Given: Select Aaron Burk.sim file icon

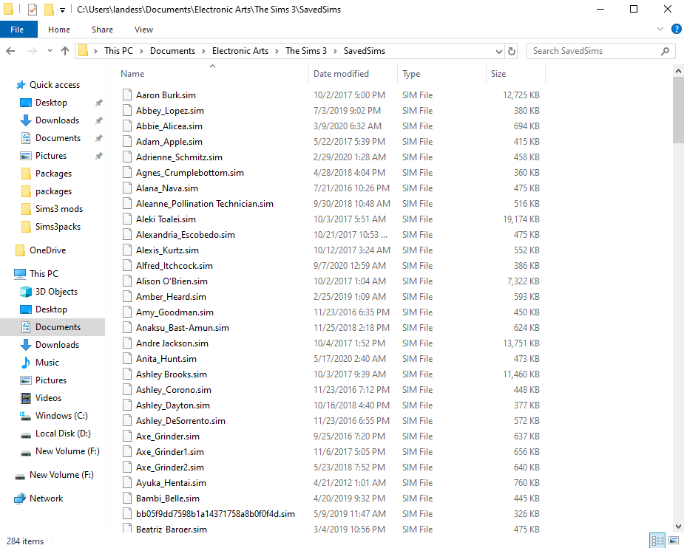Looking at the screenshot, I should point(127,95).
